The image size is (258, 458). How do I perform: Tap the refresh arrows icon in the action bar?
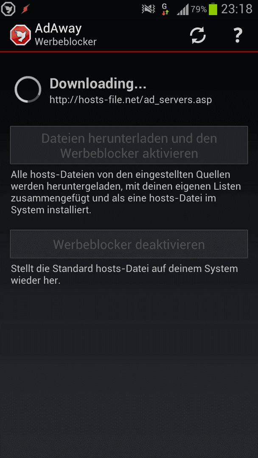(198, 36)
